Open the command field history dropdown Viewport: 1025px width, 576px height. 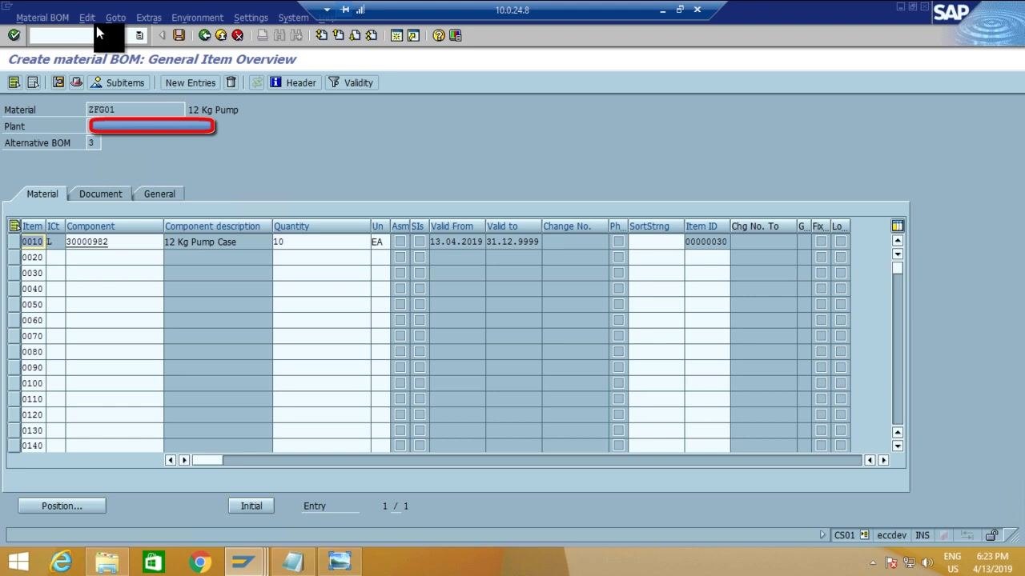139,35
